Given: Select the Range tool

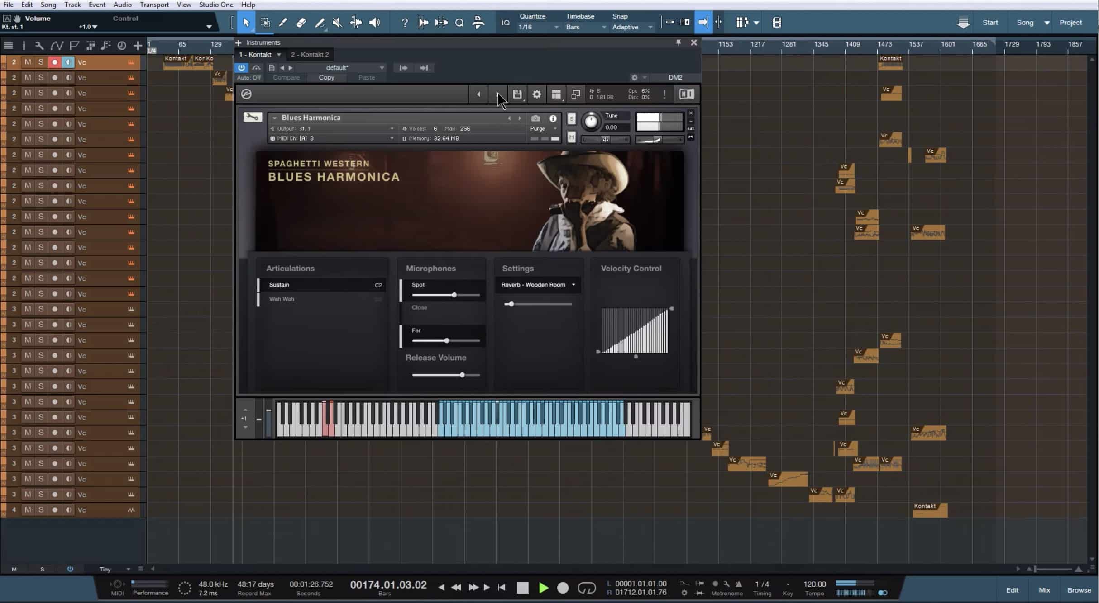Looking at the screenshot, I should click(x=265, y=23).
